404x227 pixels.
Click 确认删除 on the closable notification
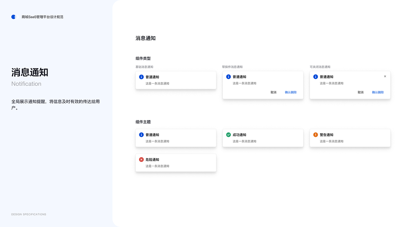(378, 92)
